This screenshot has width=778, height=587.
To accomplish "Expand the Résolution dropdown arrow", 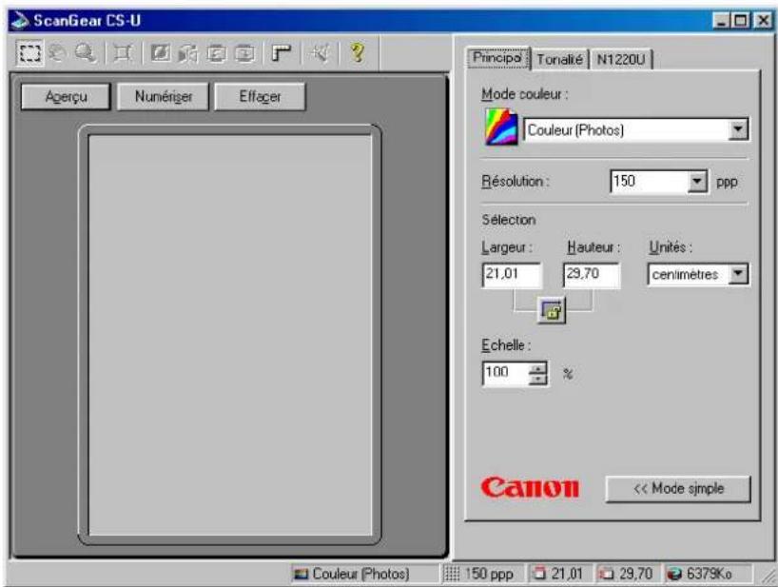I will pos(697,182).
